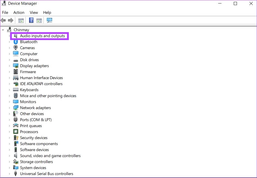The height and width of the screenshot is (178, 257).
Task: Select the Cameras label
Action: click(x=27, y=48)
